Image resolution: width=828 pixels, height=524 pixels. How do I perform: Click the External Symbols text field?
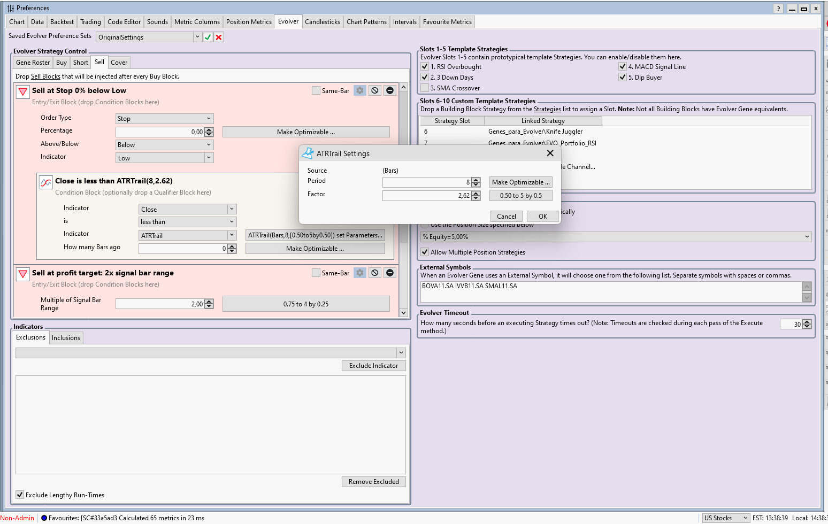611,291
